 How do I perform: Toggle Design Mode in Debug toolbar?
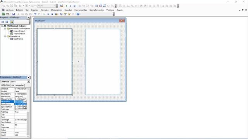click(x=62, y=6)
